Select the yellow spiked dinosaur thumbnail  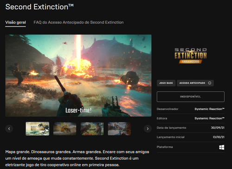[65, 129]
